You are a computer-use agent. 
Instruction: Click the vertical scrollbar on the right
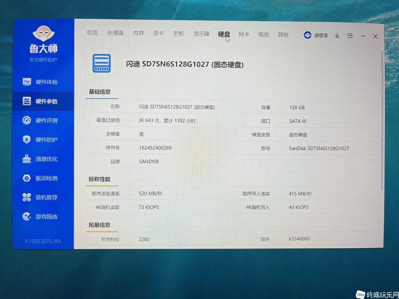click(x=382, y=120)
